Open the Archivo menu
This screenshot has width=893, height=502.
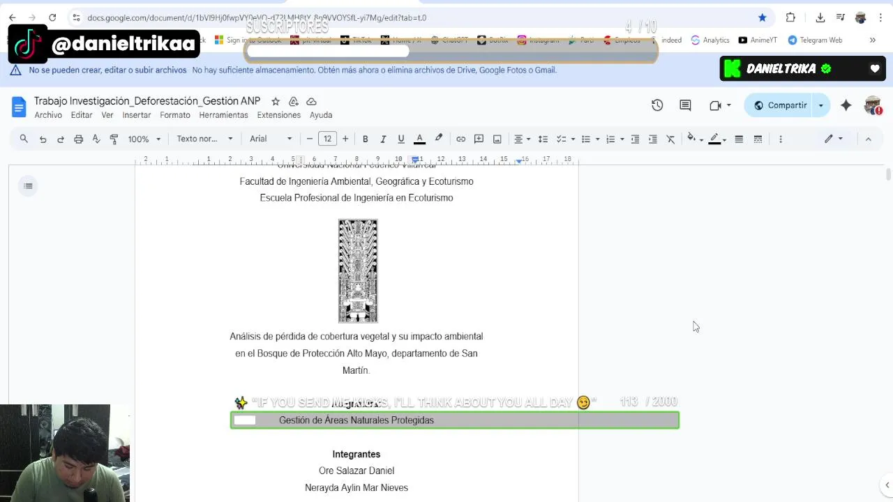tap(48, 115)
